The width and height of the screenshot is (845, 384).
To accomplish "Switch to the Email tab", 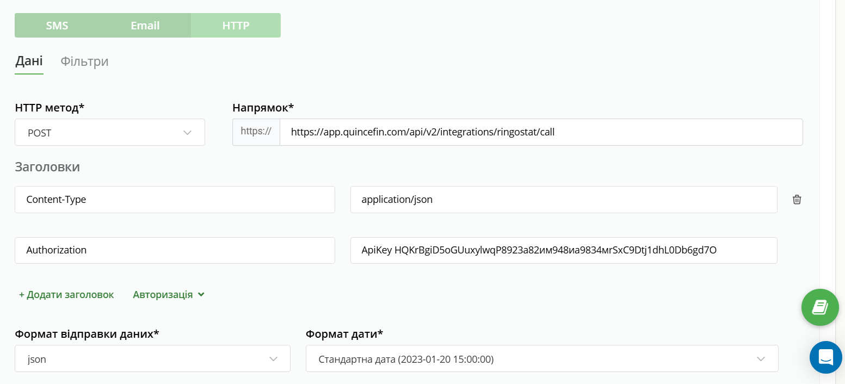I will click(x=145, y=26).
